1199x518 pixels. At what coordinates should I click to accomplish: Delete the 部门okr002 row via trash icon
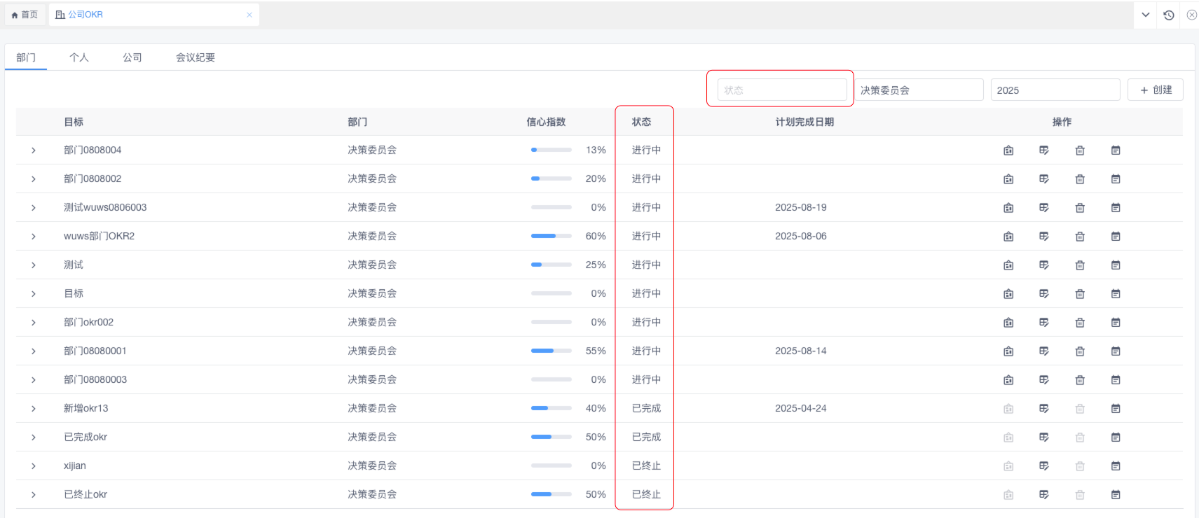[1080, 323]
